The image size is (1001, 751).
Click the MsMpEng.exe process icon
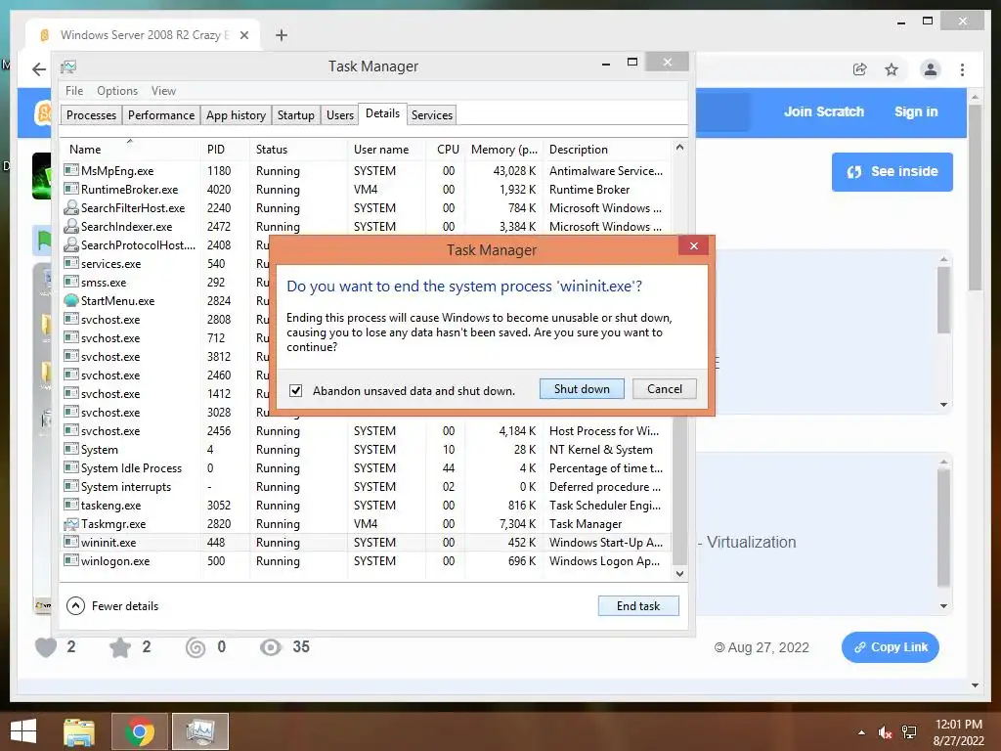70,170
